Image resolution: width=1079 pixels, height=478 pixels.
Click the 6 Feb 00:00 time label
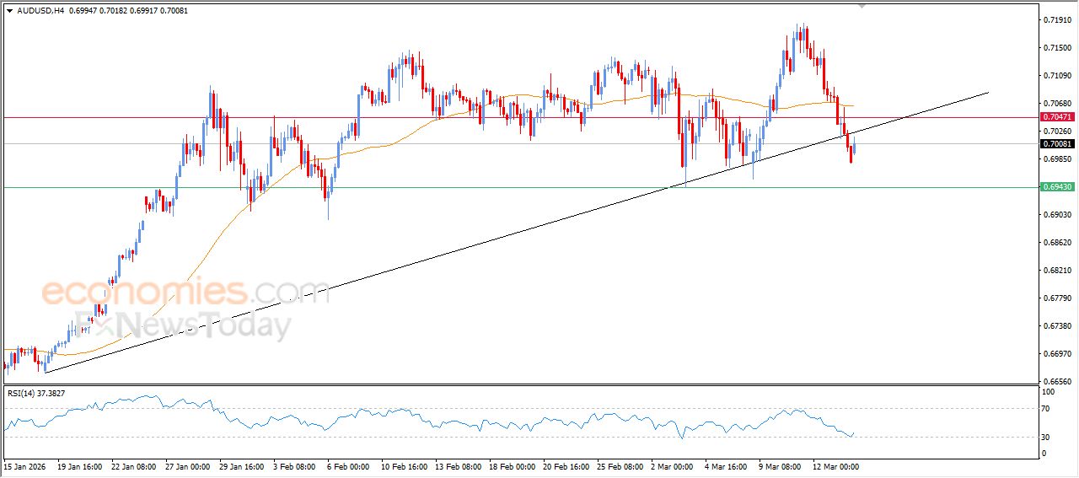(347, 465)
